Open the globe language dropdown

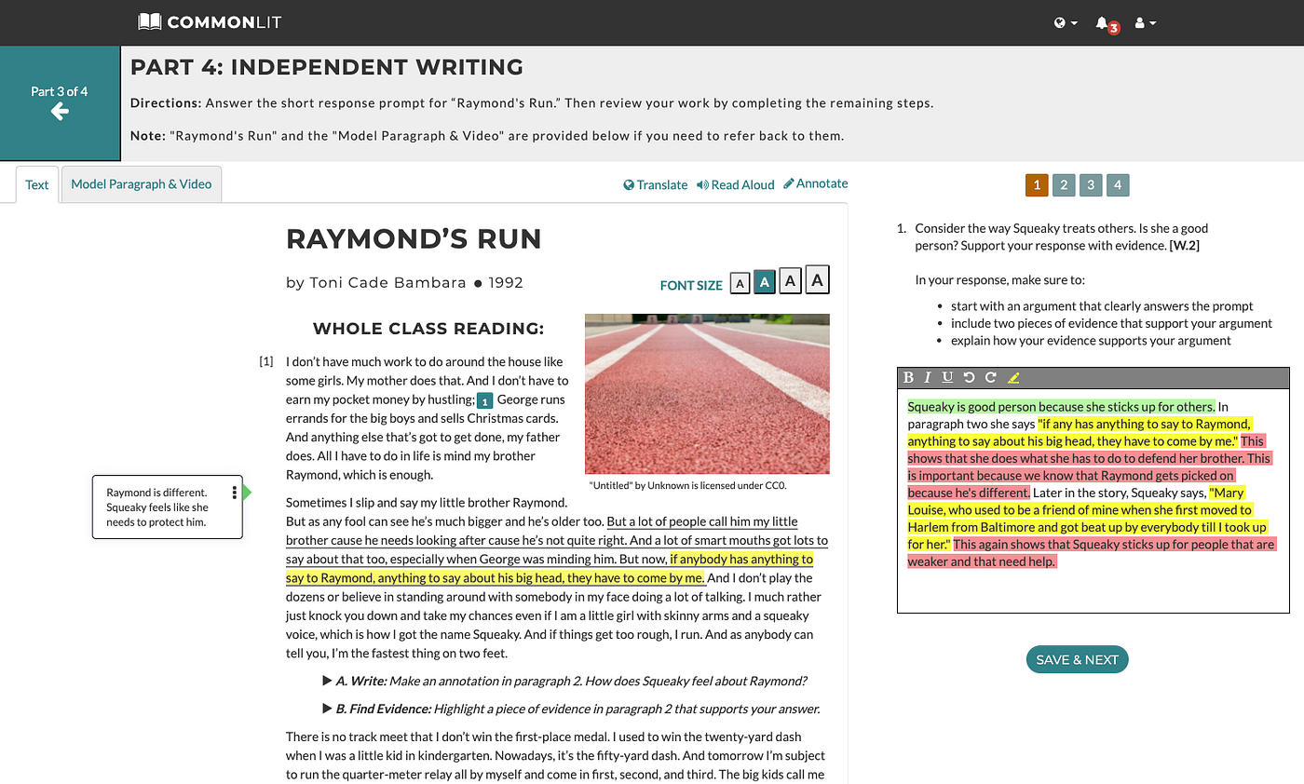[1066, 22]
